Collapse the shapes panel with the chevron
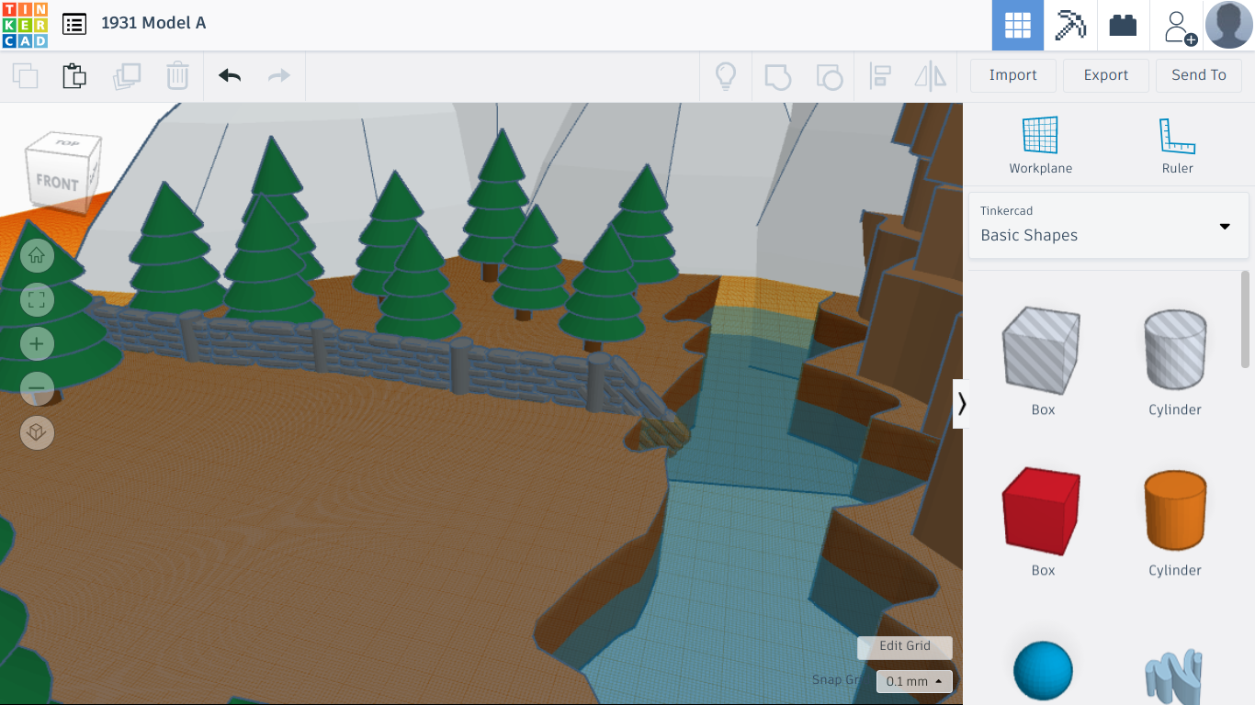 pyautogui.click(x=962, y=403)
